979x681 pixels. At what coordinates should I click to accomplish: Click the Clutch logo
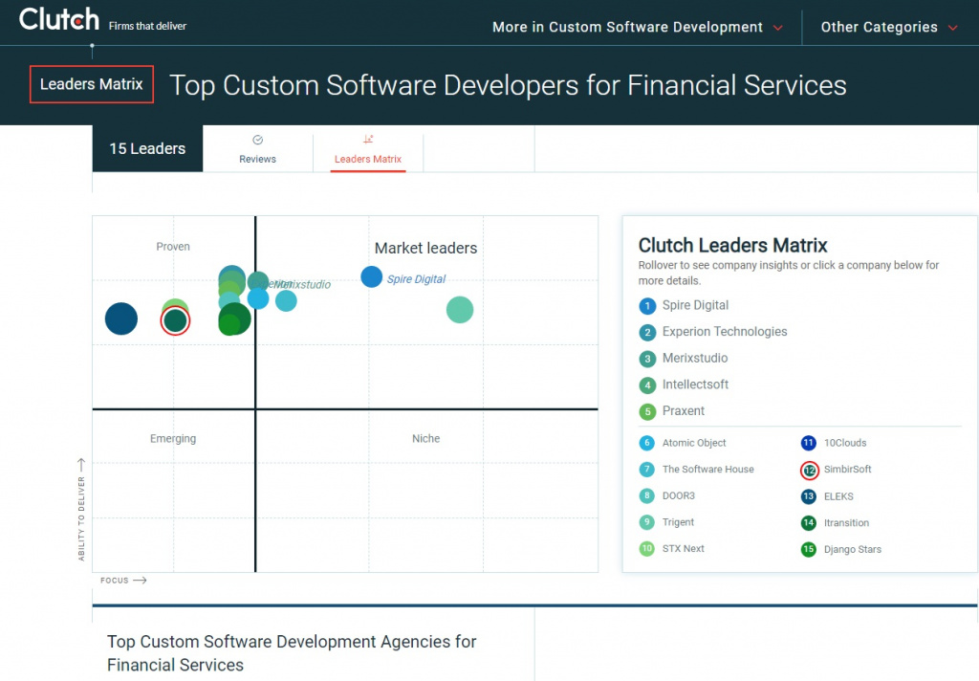click(59, 19)
